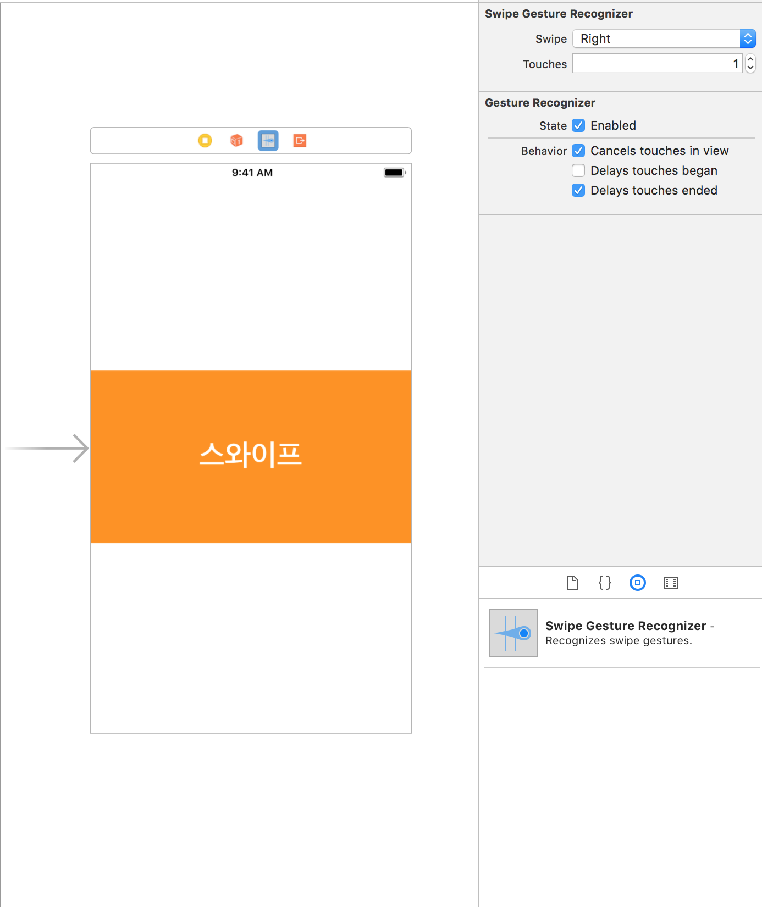Open the Code Snippet library tab
This screenshot has width=762, height=907.
(605, 583)
